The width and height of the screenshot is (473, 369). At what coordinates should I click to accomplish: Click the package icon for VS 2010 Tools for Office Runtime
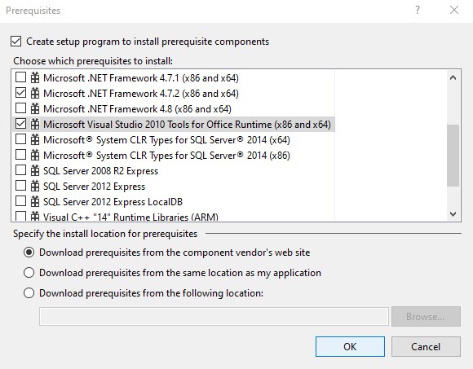point(35,124)
